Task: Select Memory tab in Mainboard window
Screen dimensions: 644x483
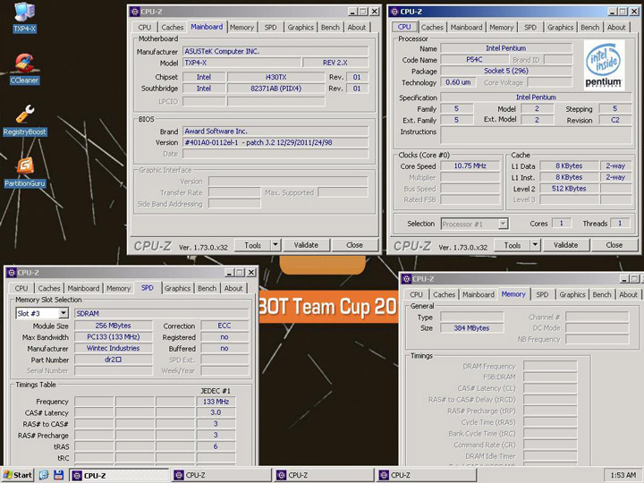Action: click(x=241, y=28)
